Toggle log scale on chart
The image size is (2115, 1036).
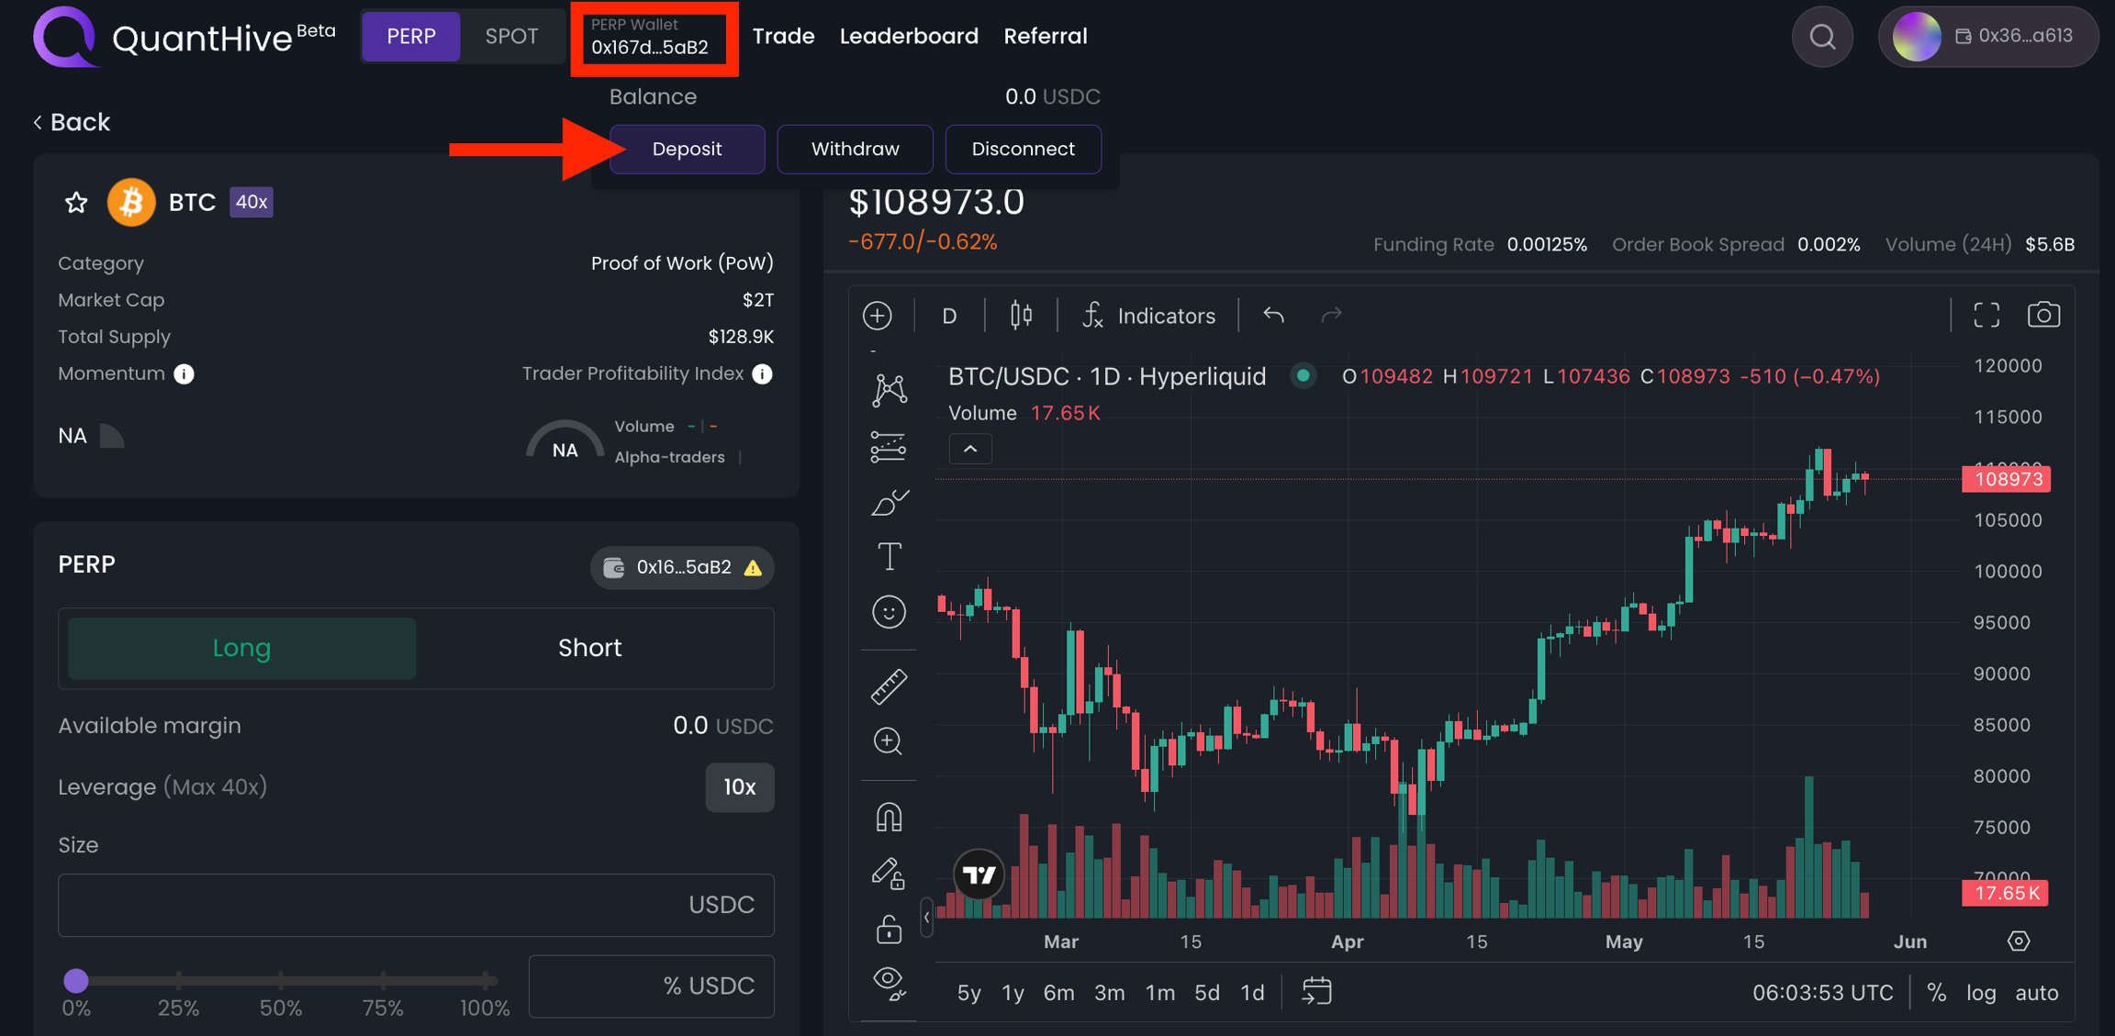coord(1981,993)
